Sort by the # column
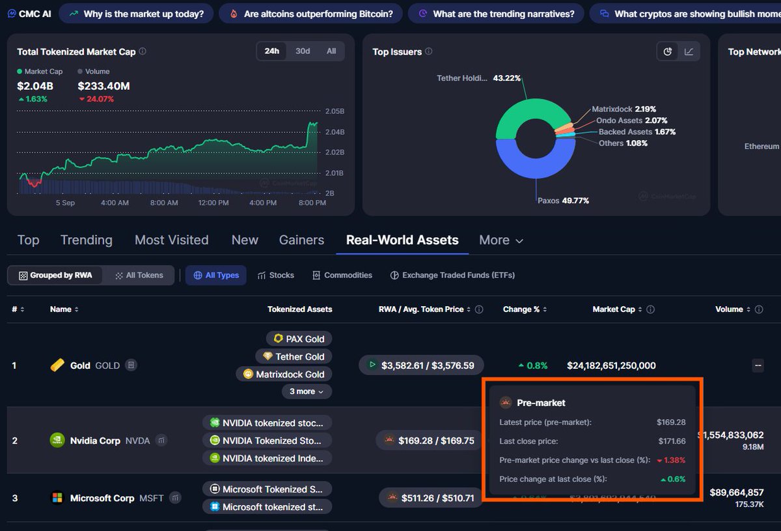 pos(18,309)
